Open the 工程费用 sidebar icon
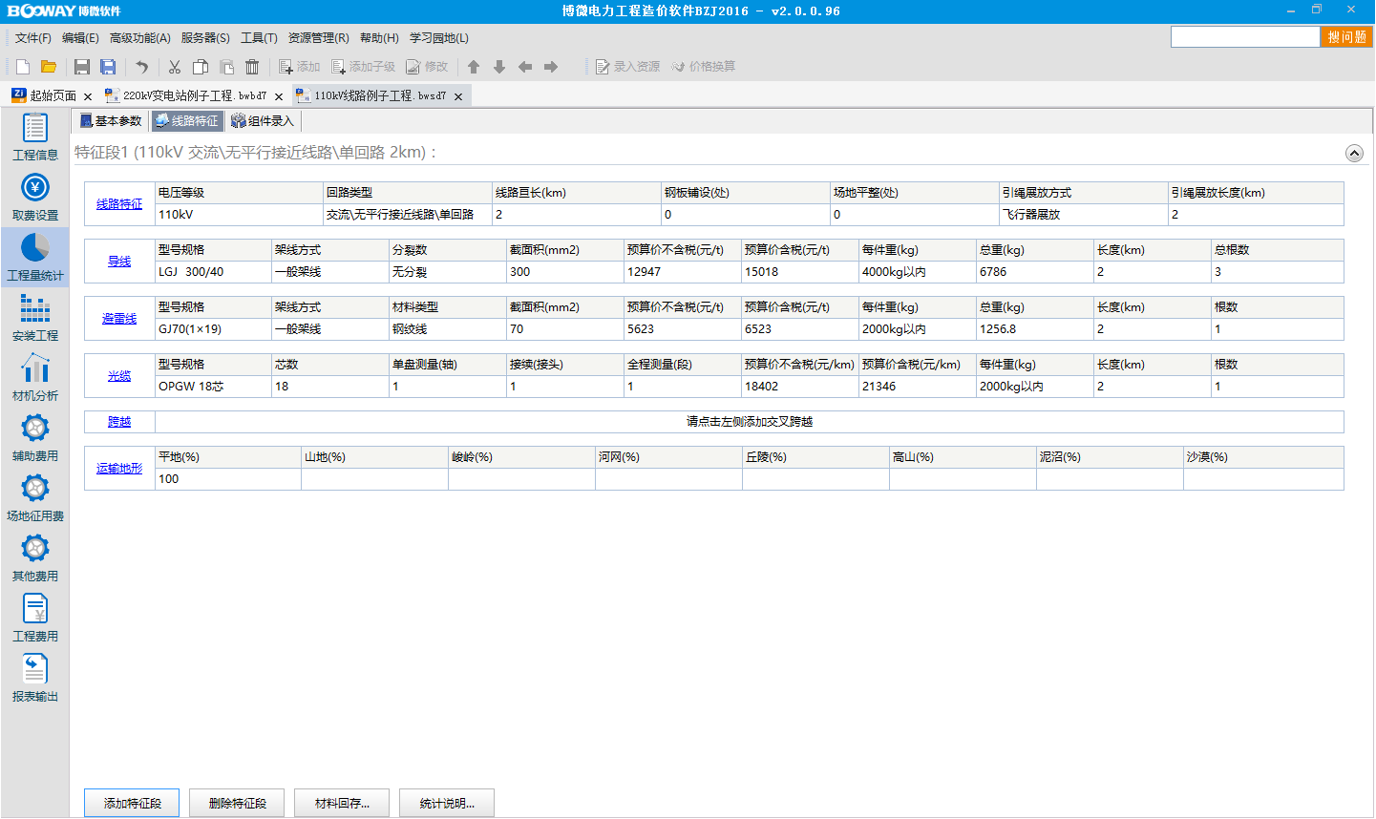 (x=35, y=619)
